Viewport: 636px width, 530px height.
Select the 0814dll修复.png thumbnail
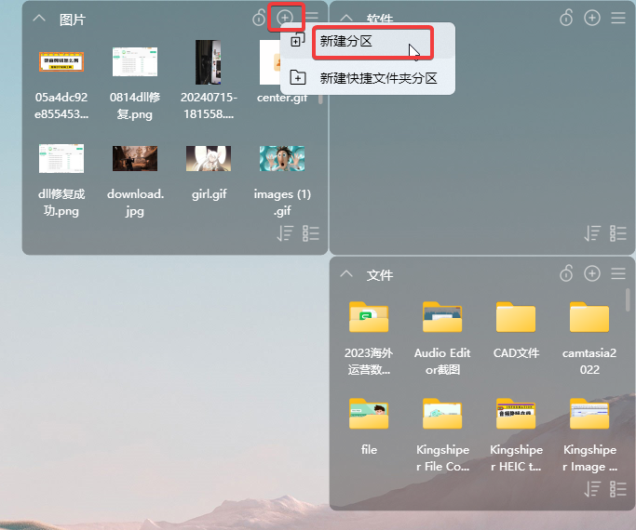(x=135, y=62)
